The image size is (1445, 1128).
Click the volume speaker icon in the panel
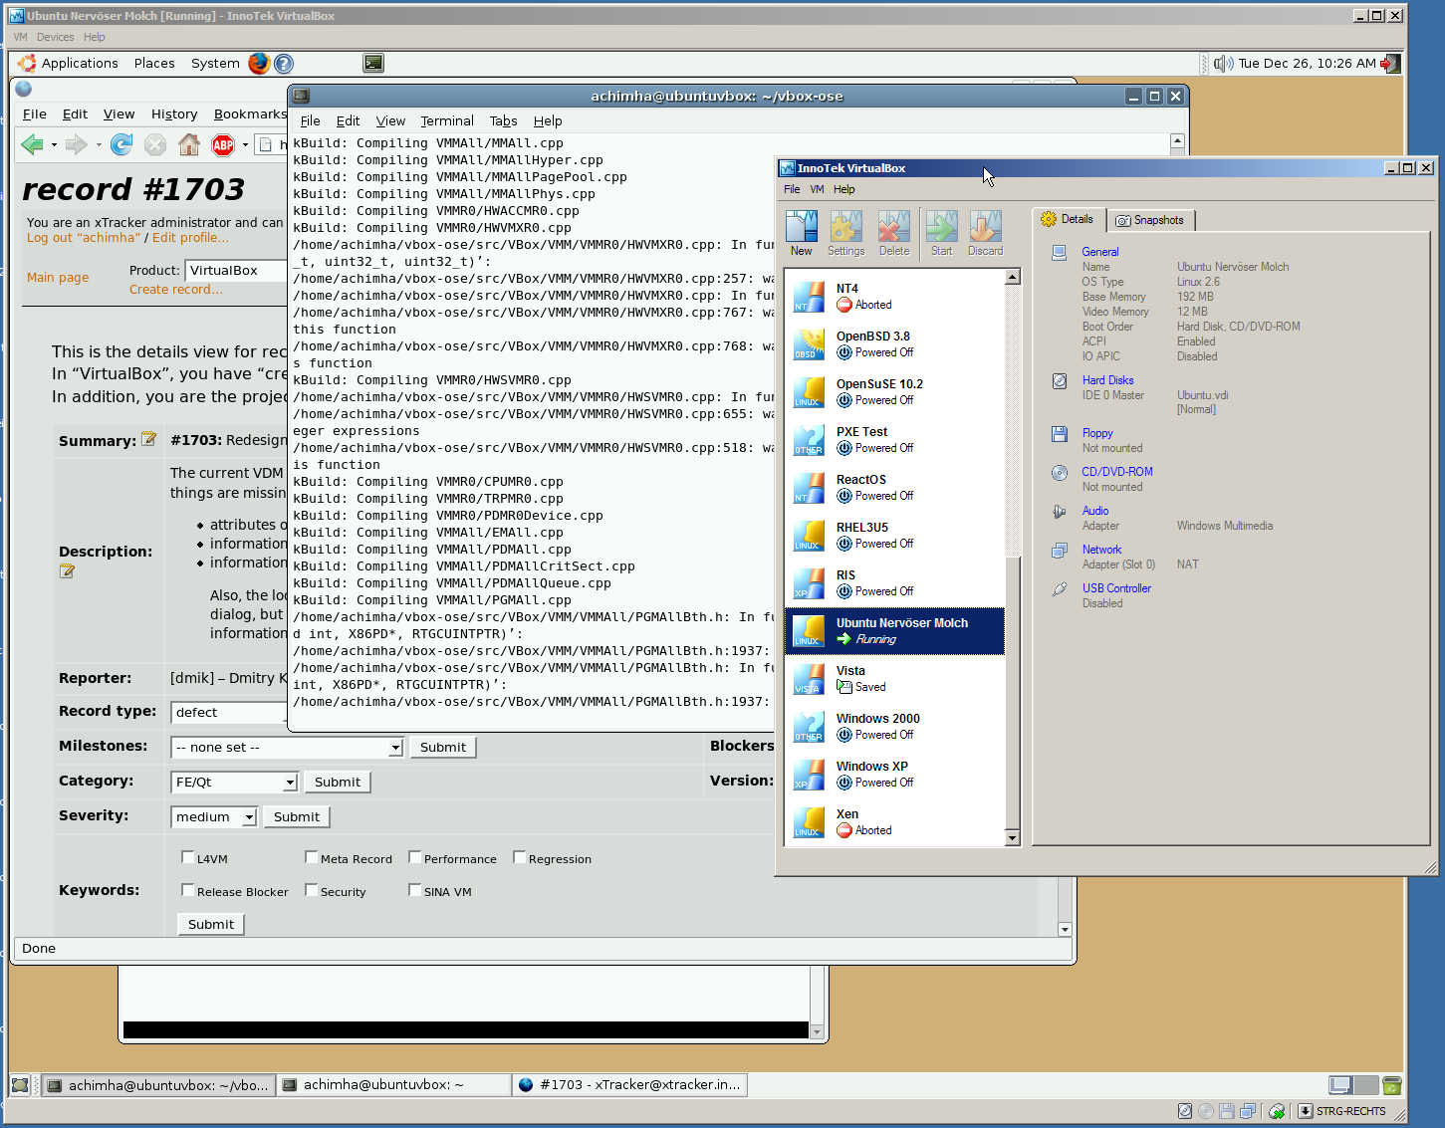click(1223, 64)
